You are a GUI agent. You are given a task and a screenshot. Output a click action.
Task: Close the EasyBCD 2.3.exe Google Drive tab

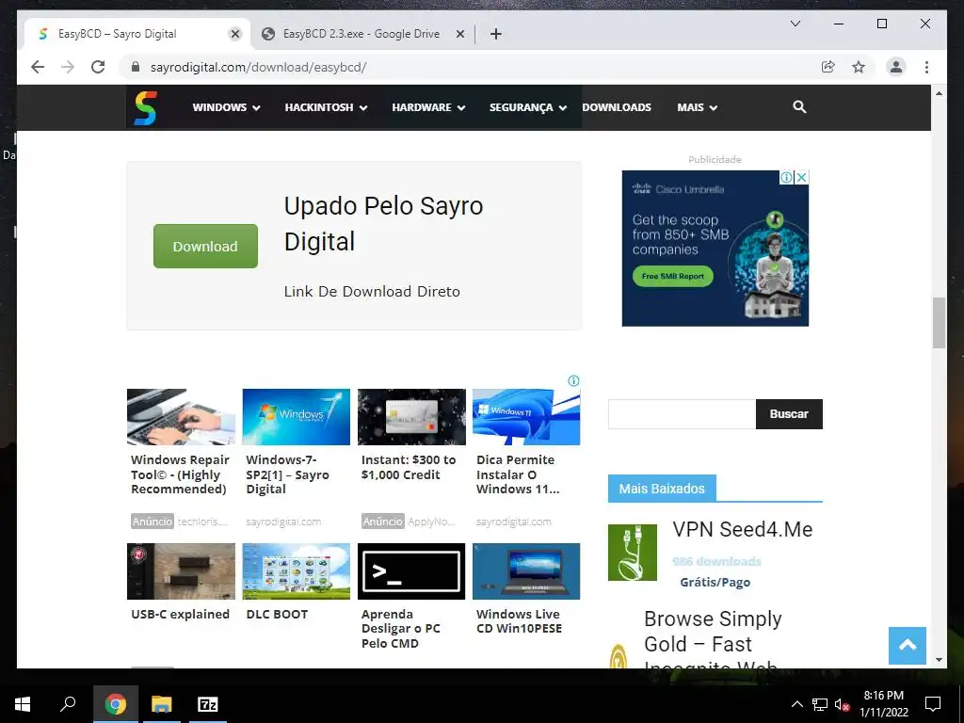point(459,34)
